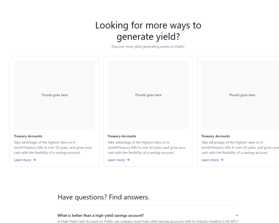The height and width of the screenshot is (223, 279).
Task: Click the arrow icon in the first card
Action: (x=34, y=160)
